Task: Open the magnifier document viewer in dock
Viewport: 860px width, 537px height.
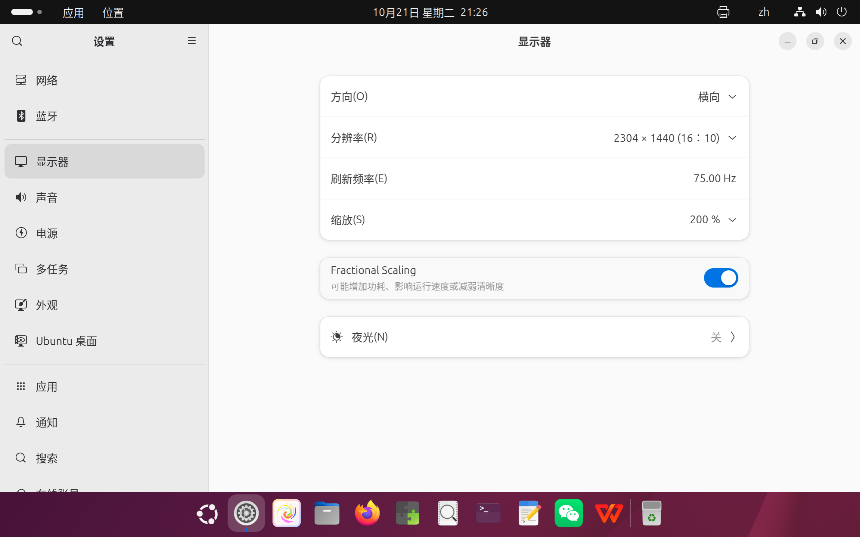Action: [x=448, y=513]
